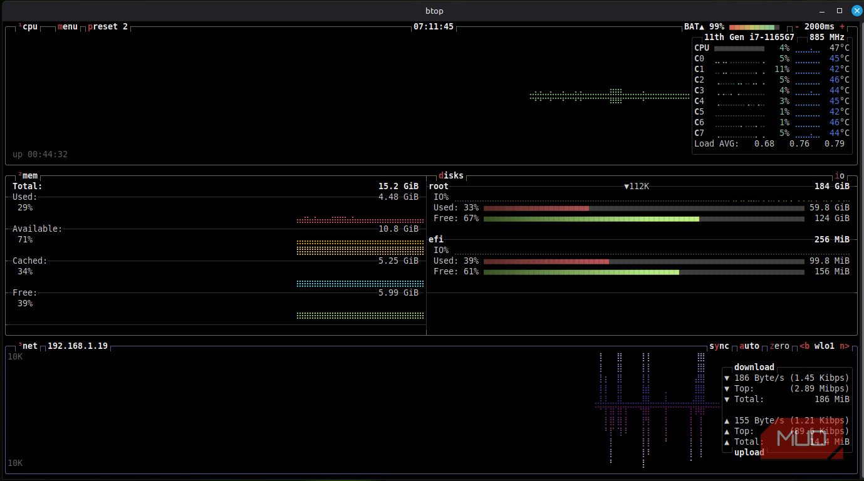Switch to next network interface with n>
Viewport: 864px width, 481px height.
(845, 346)
